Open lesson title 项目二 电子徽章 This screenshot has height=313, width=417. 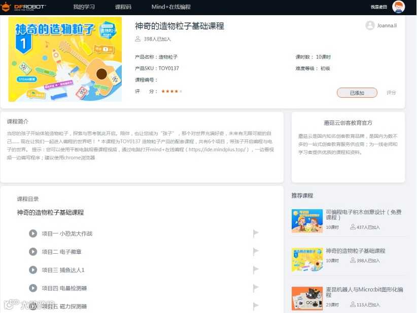click(61, 252)
